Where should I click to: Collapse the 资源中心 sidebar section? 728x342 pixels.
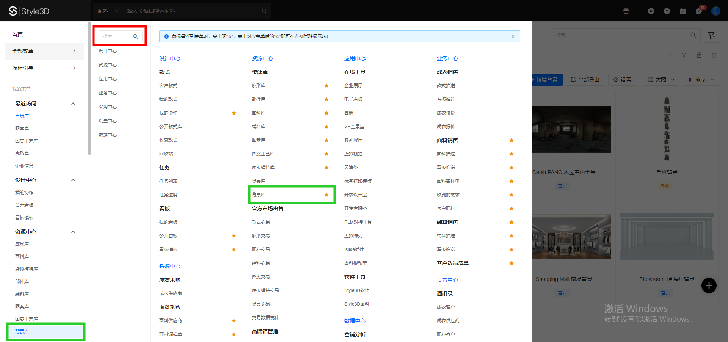point(73,232)
